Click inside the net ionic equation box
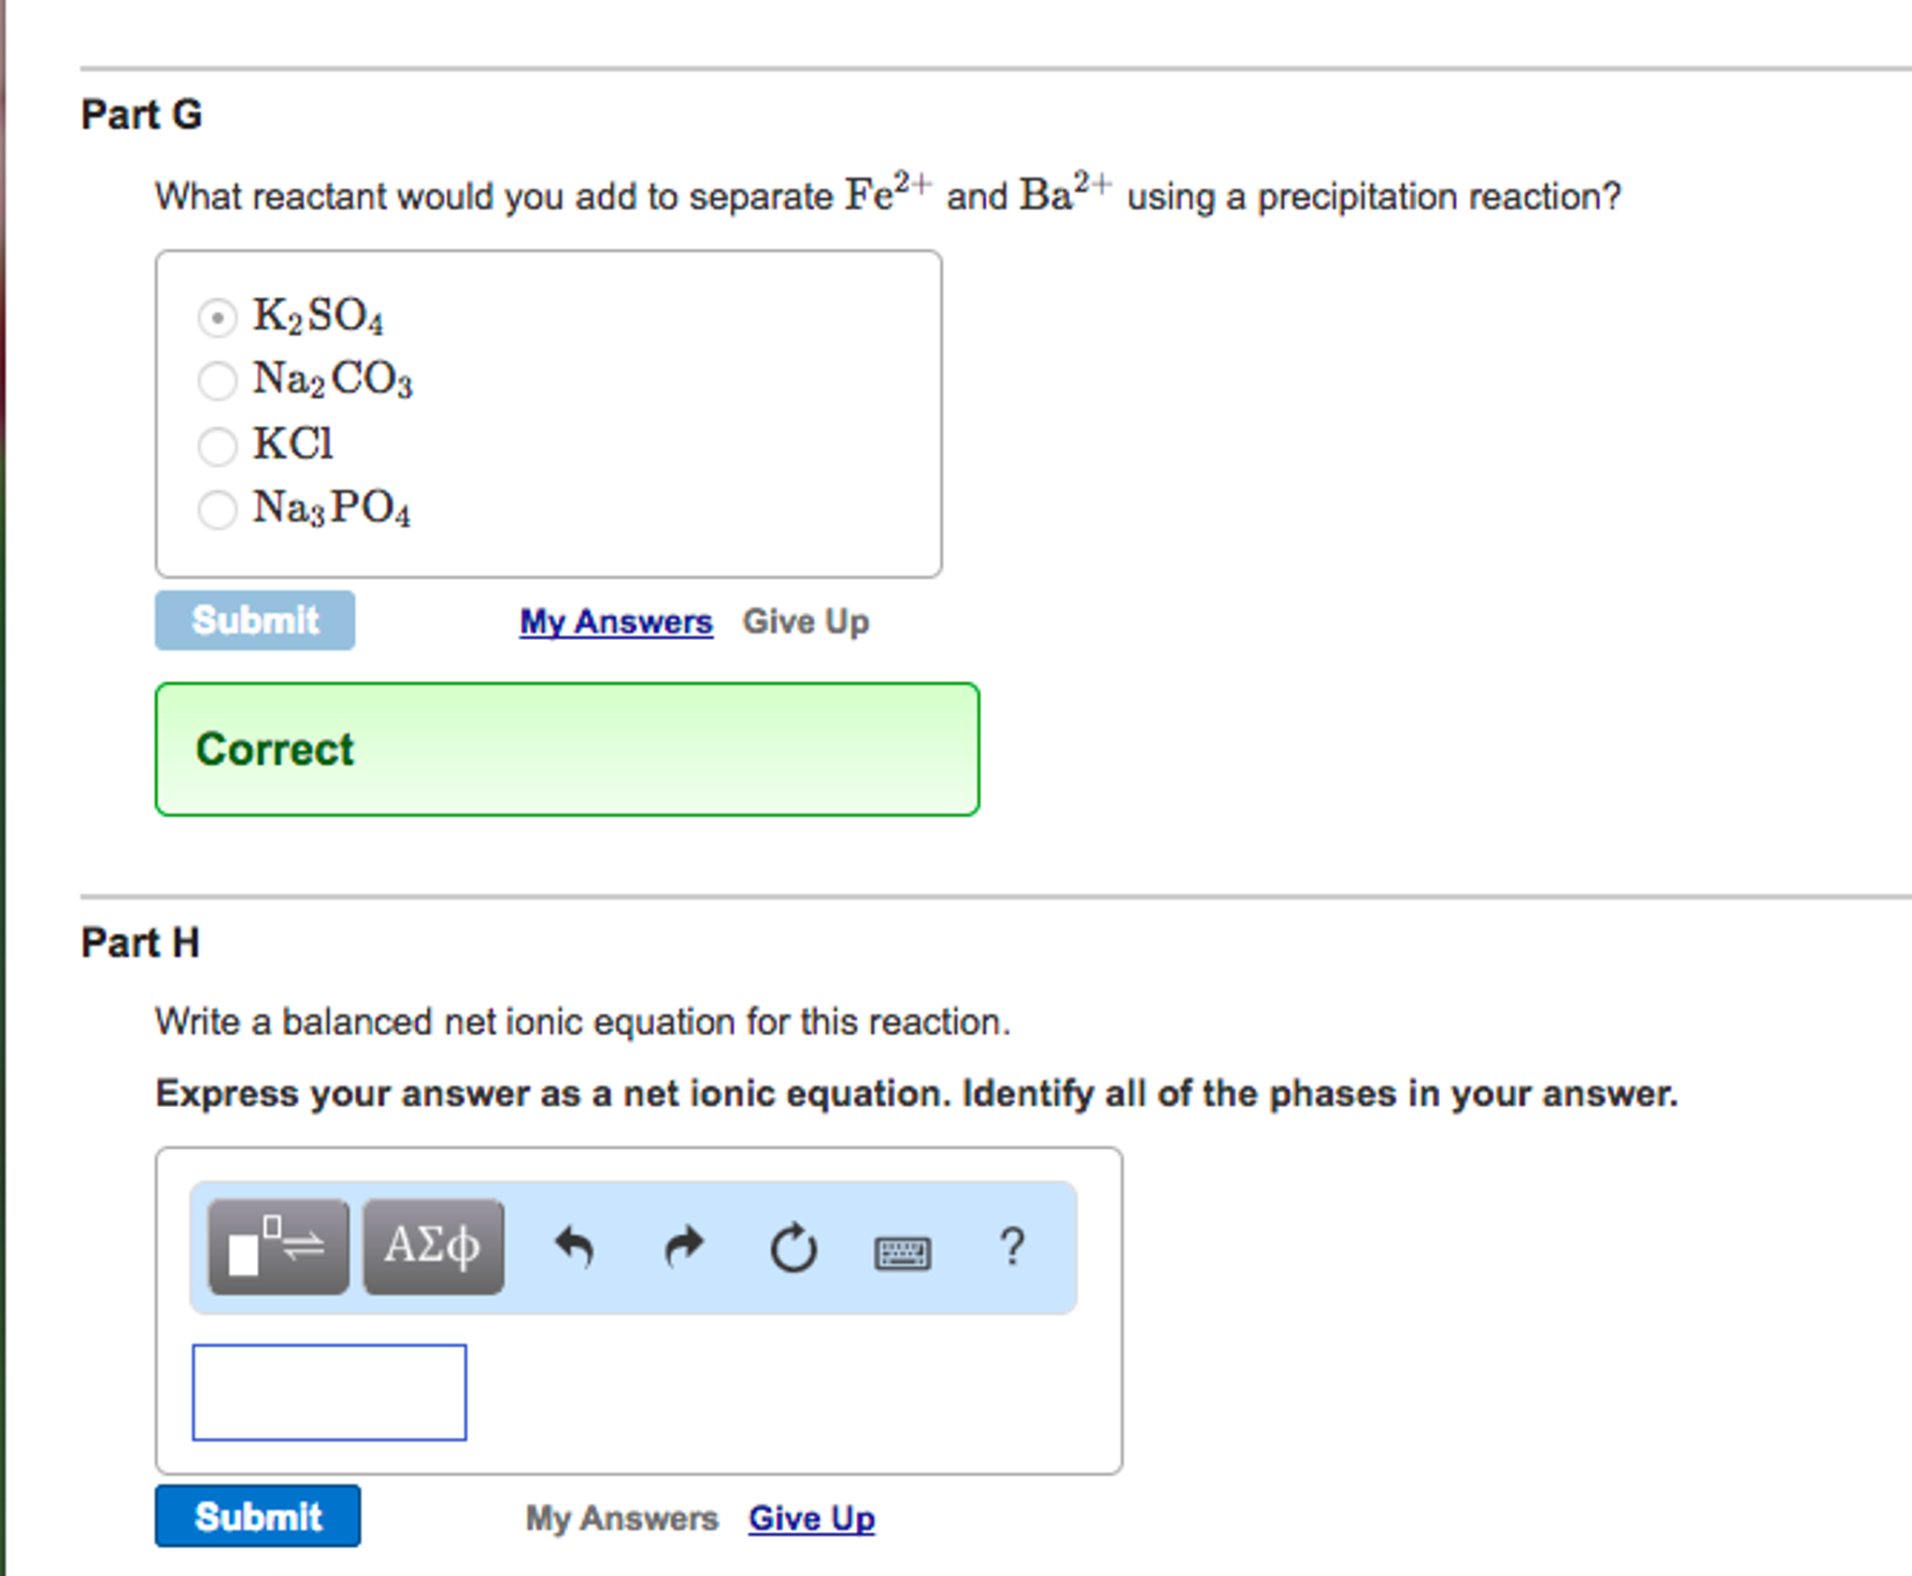The image size is (1912, 1576). click(x=329, y=1394)
